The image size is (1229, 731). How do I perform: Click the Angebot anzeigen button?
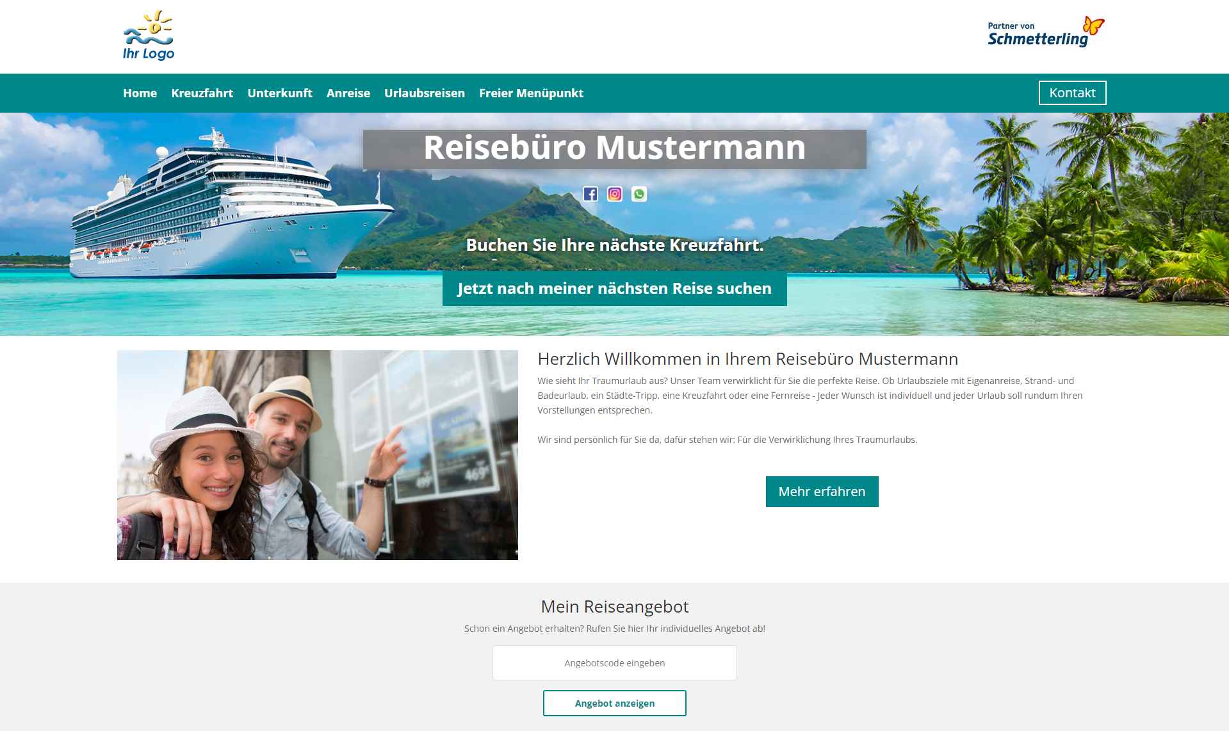point(614,703)
